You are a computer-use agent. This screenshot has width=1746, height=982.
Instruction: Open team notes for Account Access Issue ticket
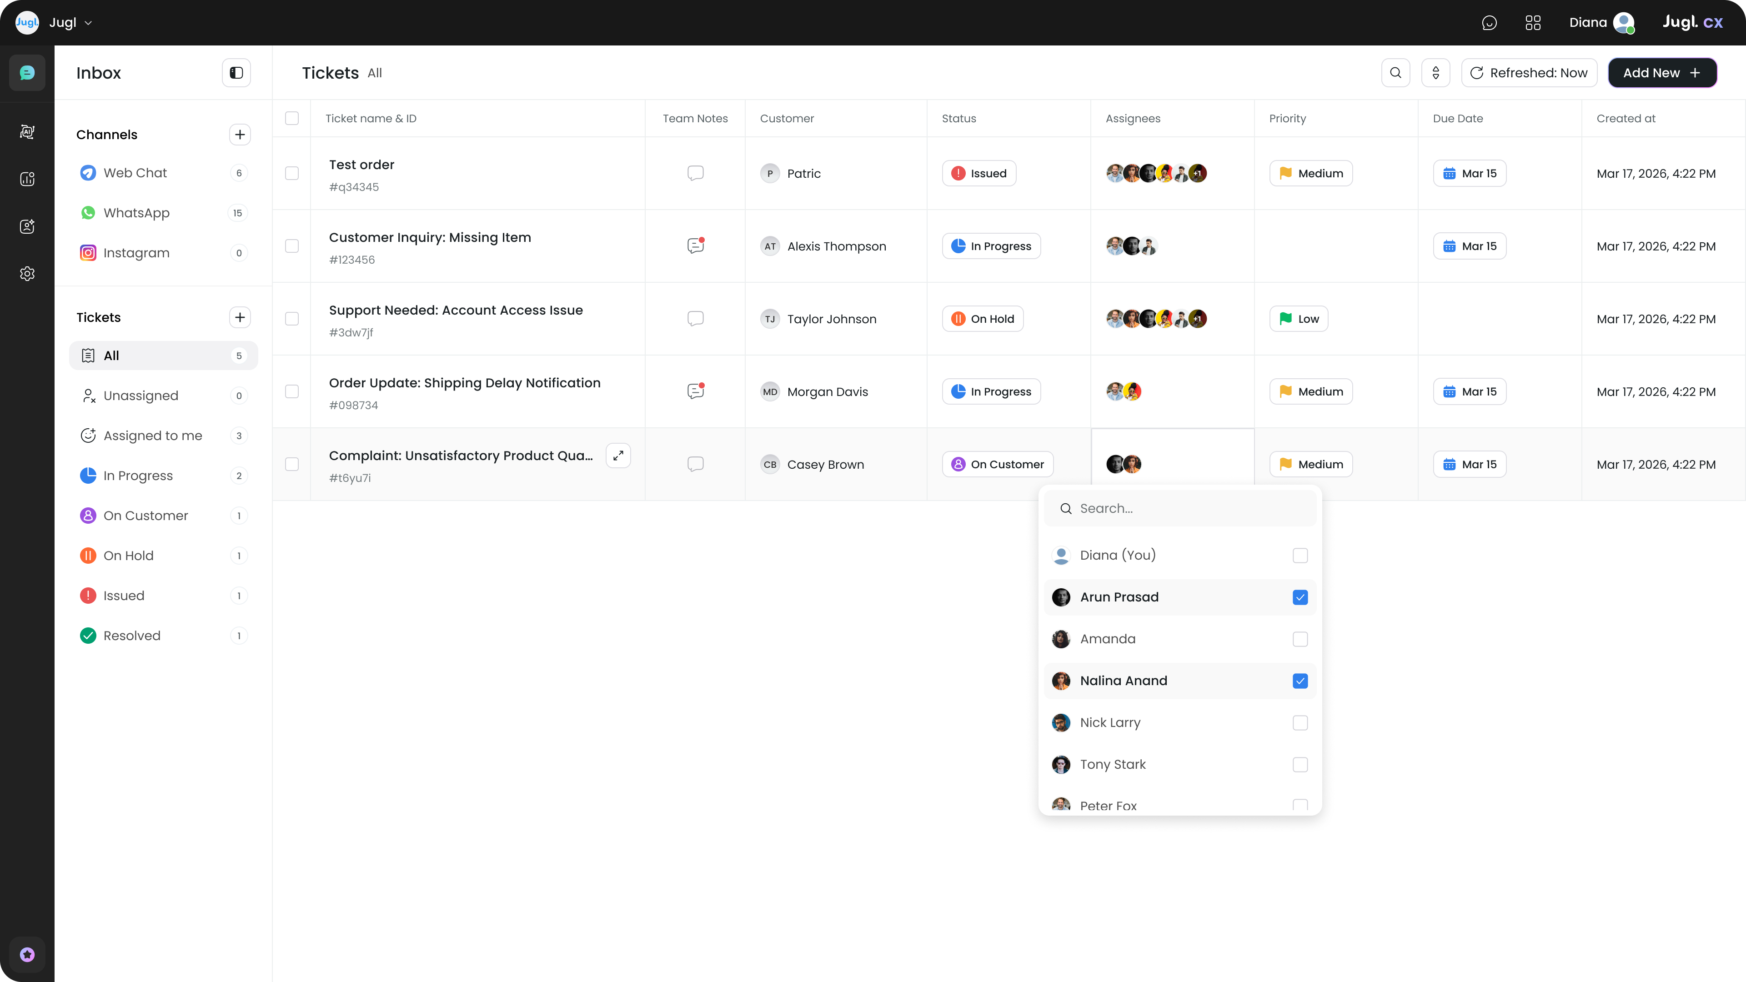click(x=695, y=319)
